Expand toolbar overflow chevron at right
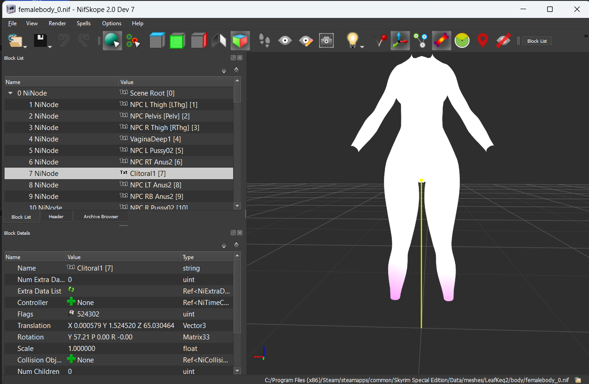Image resolution: width=589 pixels, height=384 pixels. pyautogui.click(x=586, y=36)
